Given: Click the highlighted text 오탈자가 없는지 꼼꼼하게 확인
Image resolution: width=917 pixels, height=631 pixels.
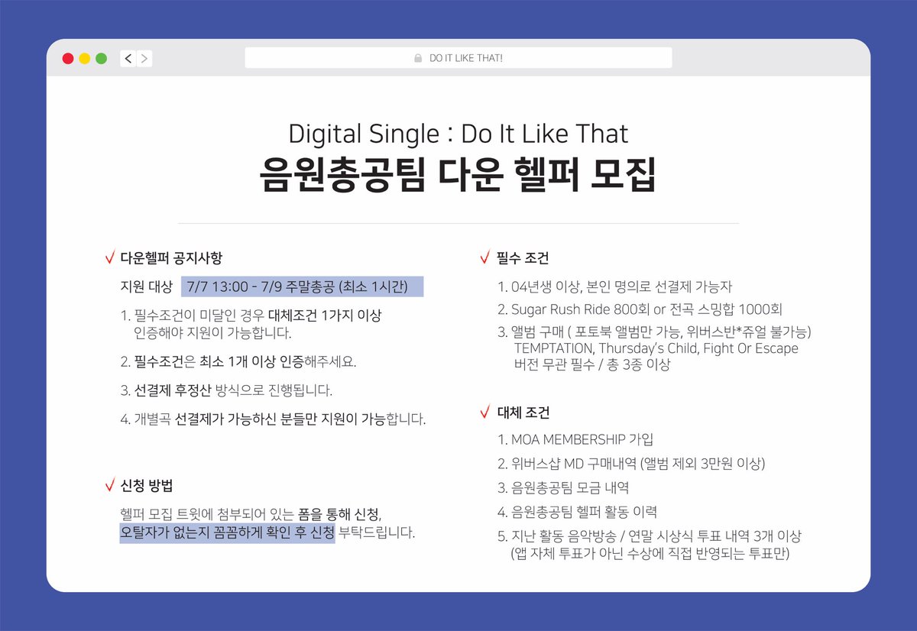Looking at the screenshot, I should click(227, 532).
